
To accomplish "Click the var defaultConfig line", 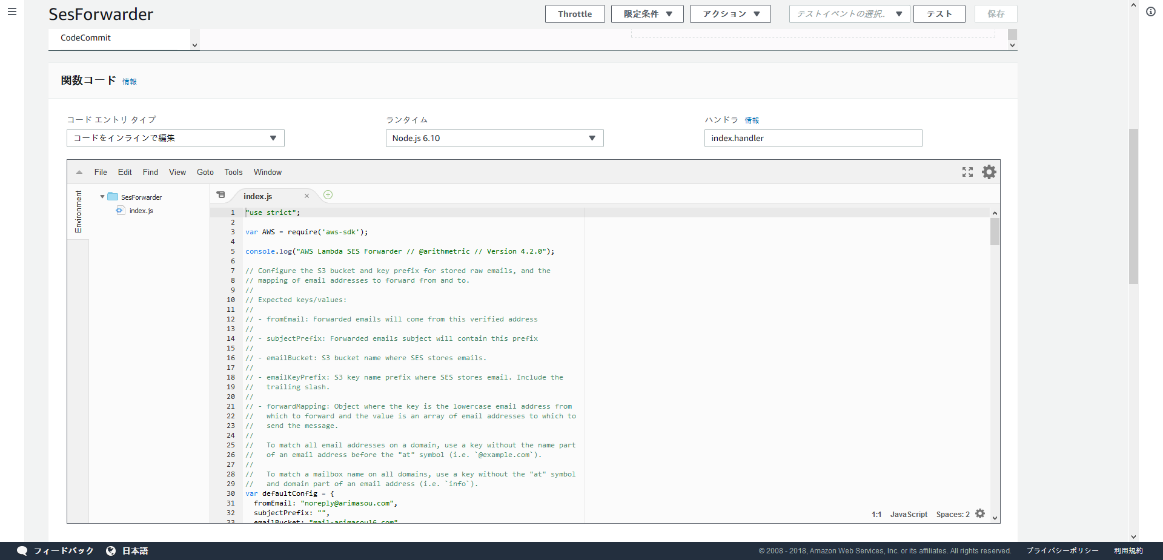I will [x=290, y=493].
